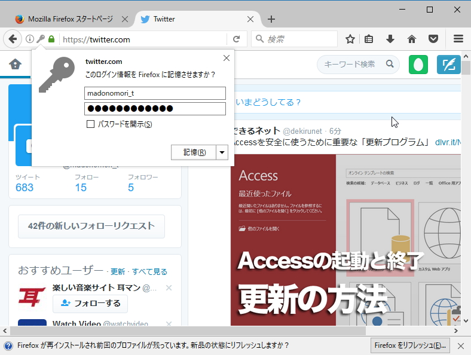Click the vertical scrollbar down arrow
This screenshot has width=471, height=355.
coord(466,321)
